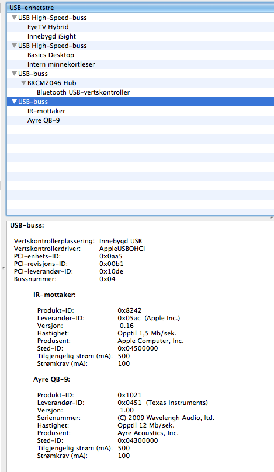Click Produkt-ID value 0x8242
The height and width of the screenshot is (472, 274).
(x=130, y=310)
